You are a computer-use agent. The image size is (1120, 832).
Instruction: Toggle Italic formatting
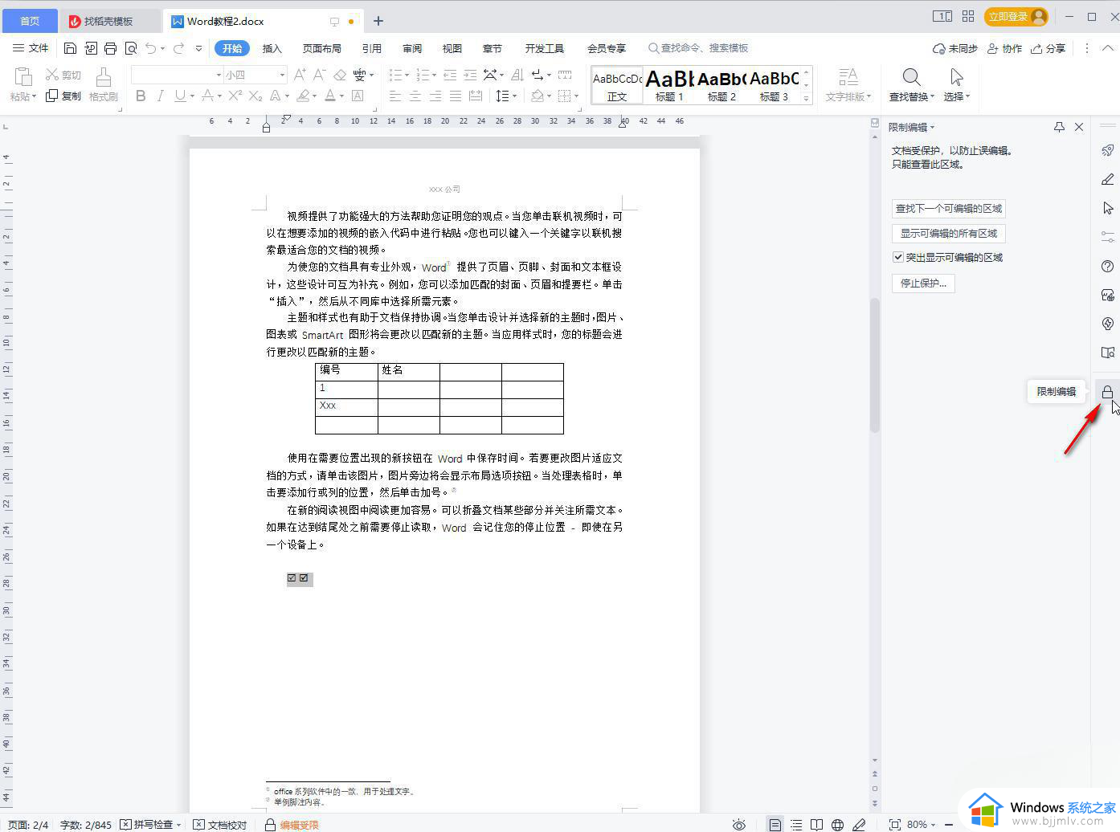[160, 96]
